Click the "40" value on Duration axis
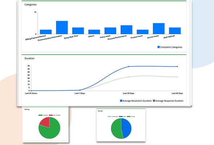 point(29,66)
